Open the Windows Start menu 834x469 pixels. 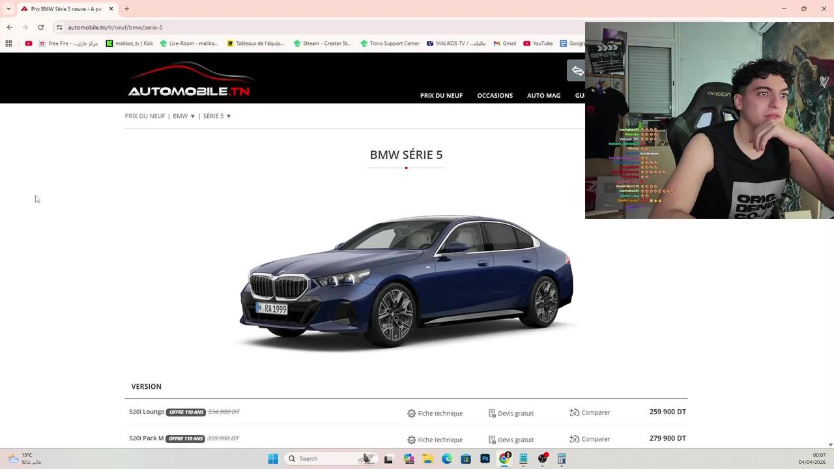click(273, 459)
